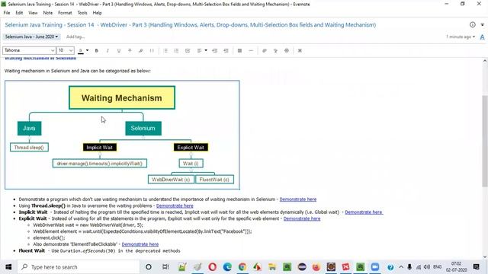Toggle underline formatting in the toolbar
488x274 pixels.
point(119,50)
